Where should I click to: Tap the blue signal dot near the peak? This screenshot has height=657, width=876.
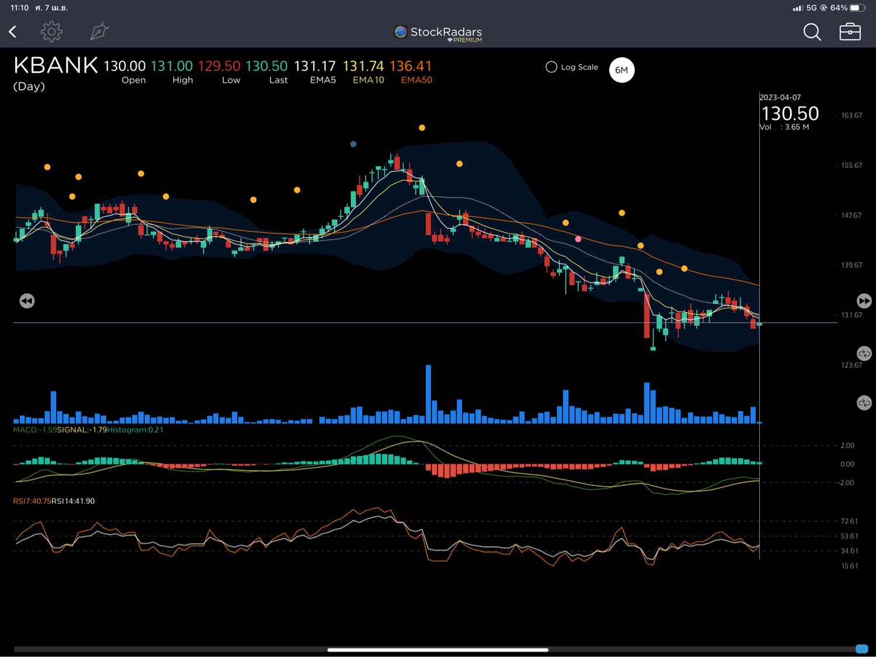(353, 144)
